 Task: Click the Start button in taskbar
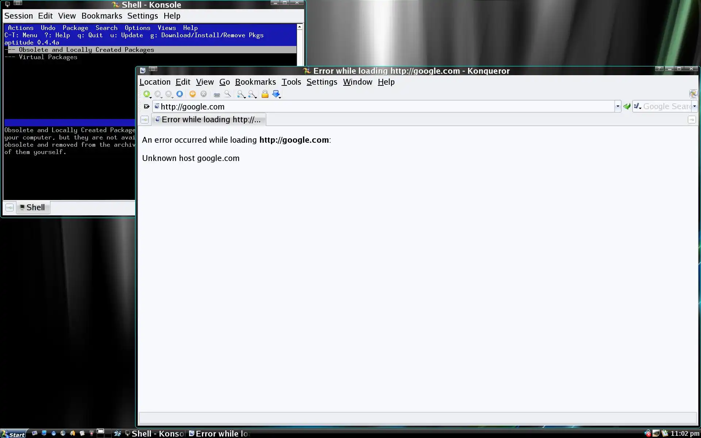[14, 434]
